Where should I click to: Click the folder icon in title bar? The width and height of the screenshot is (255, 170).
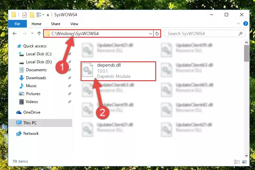(x=14, y=15)
